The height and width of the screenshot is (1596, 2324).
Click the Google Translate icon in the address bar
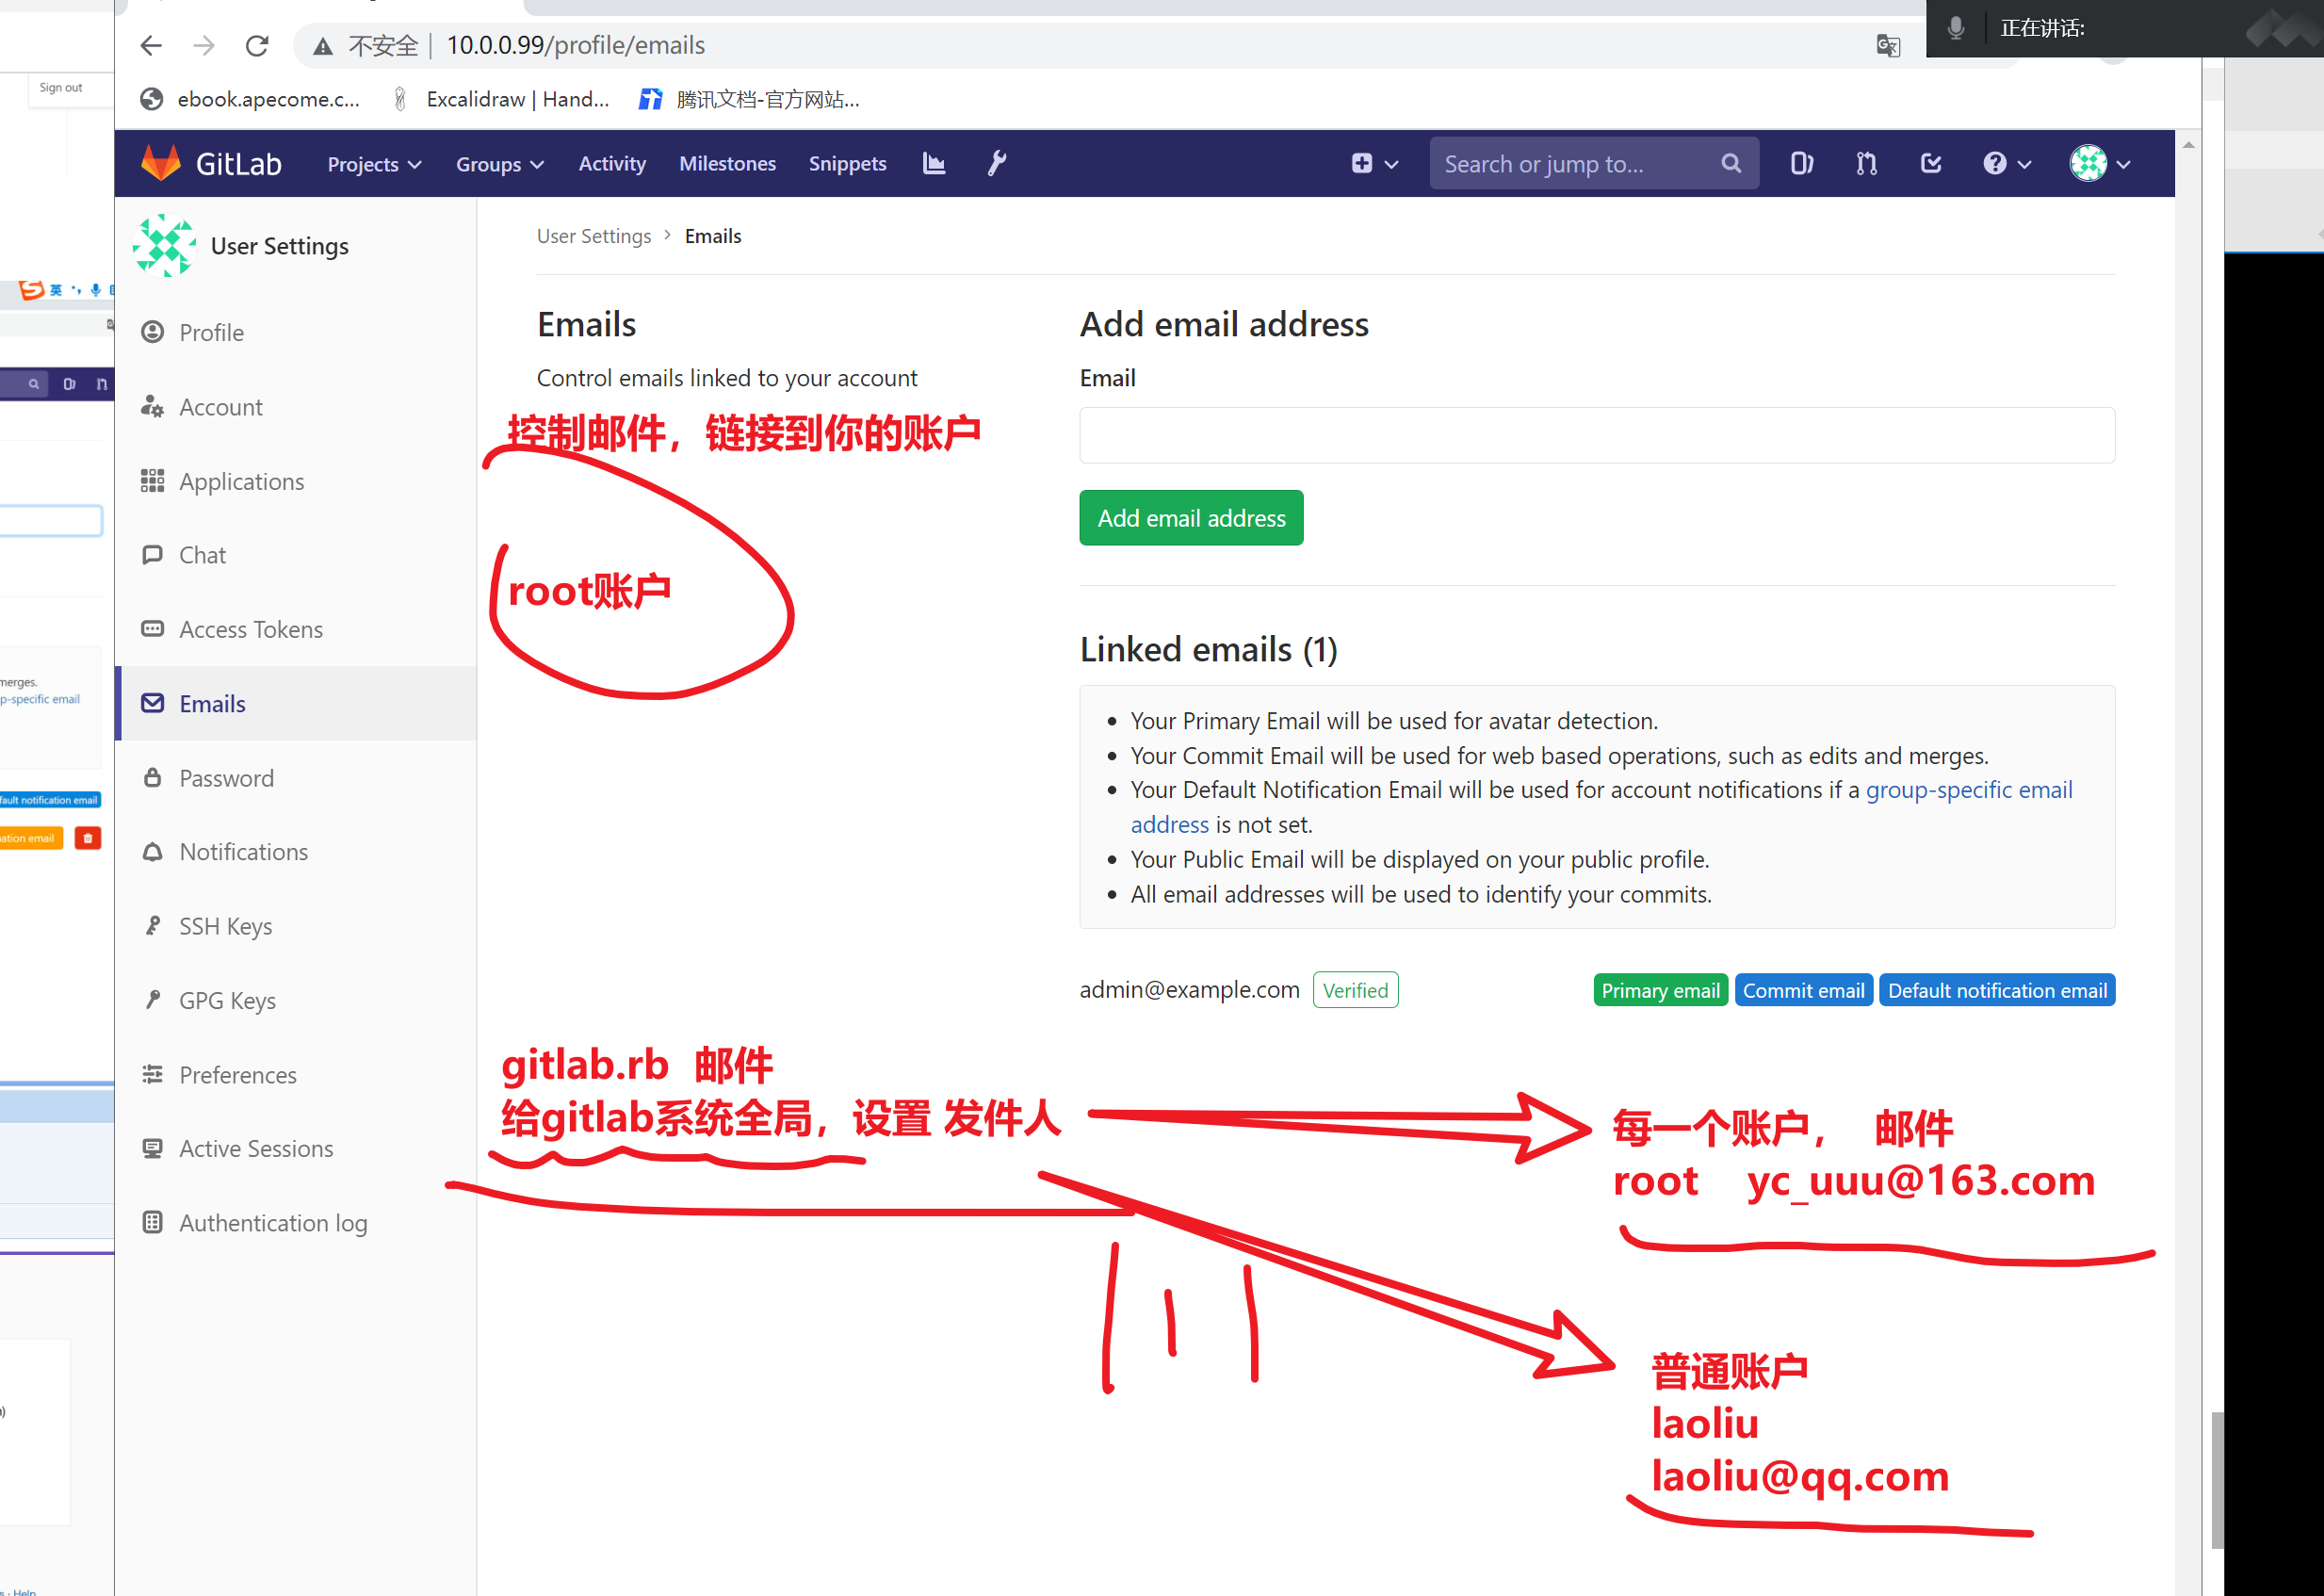point(1888,46)
